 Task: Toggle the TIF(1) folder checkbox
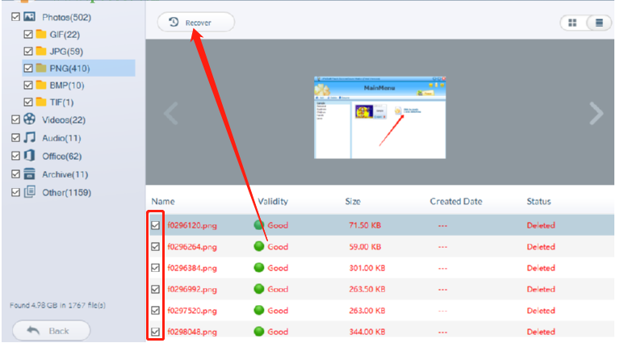point(28,102)
